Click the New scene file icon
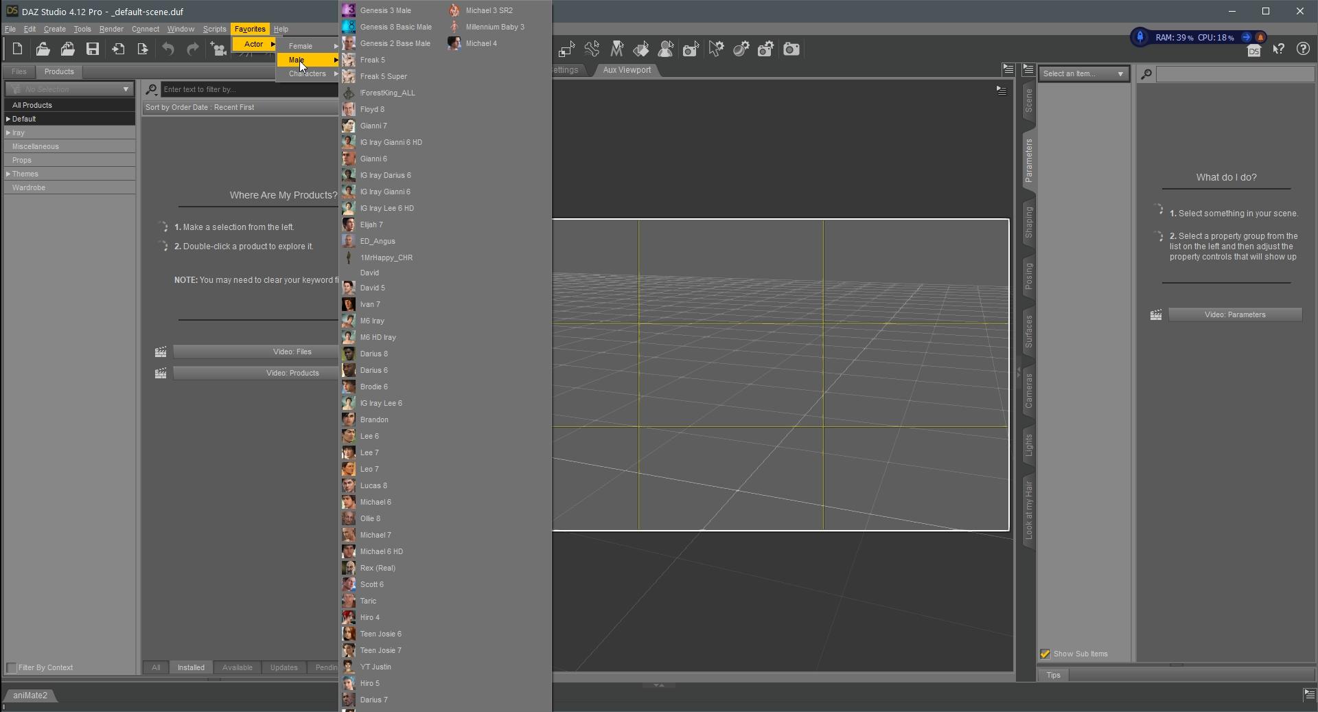 tap(17, 49)
